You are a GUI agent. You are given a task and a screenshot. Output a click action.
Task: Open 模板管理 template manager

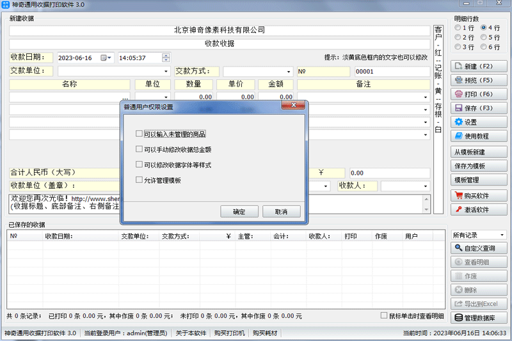click(479, 180)
